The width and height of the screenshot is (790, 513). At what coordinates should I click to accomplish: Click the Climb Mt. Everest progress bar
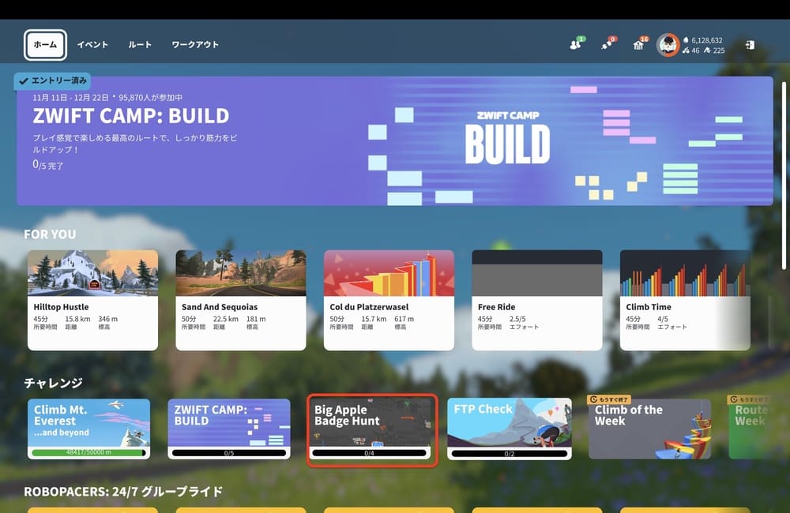point(88,454)
